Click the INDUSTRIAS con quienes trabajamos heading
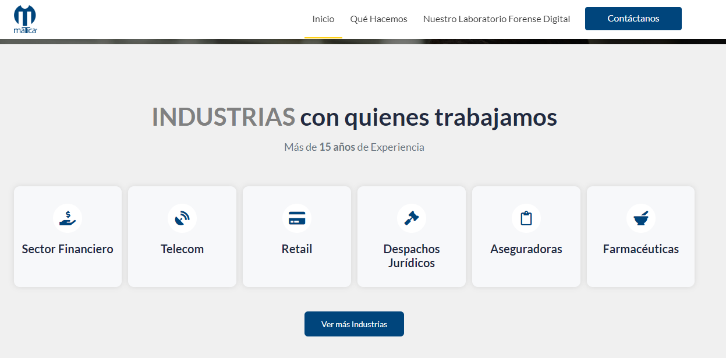This screenshot has width=726, height=358. 355,117
